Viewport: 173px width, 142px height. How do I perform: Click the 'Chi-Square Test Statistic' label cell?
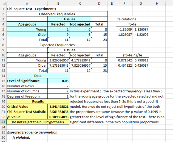pos(27,112)
